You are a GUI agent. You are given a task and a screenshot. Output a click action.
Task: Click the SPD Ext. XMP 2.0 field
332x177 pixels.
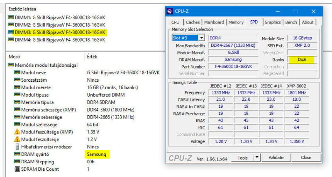point(302,46)
